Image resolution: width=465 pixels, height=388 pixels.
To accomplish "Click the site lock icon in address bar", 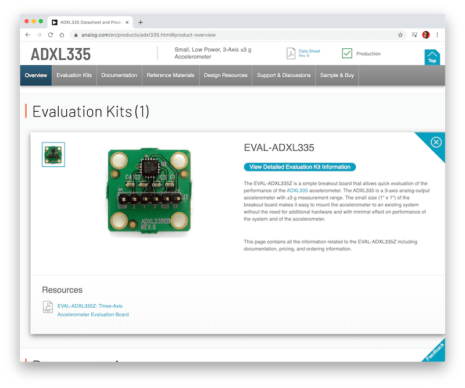I will pos(76,35).
